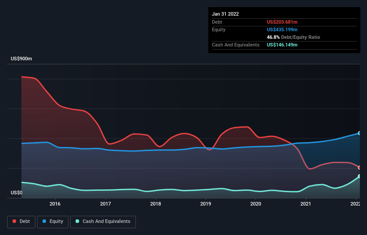Click the 2019 x-axis label

(206, 204)
